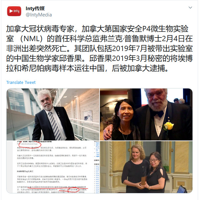Click the @IntyMedia handle
This screenshot has height=200, width=202.
tap(39, 15)
